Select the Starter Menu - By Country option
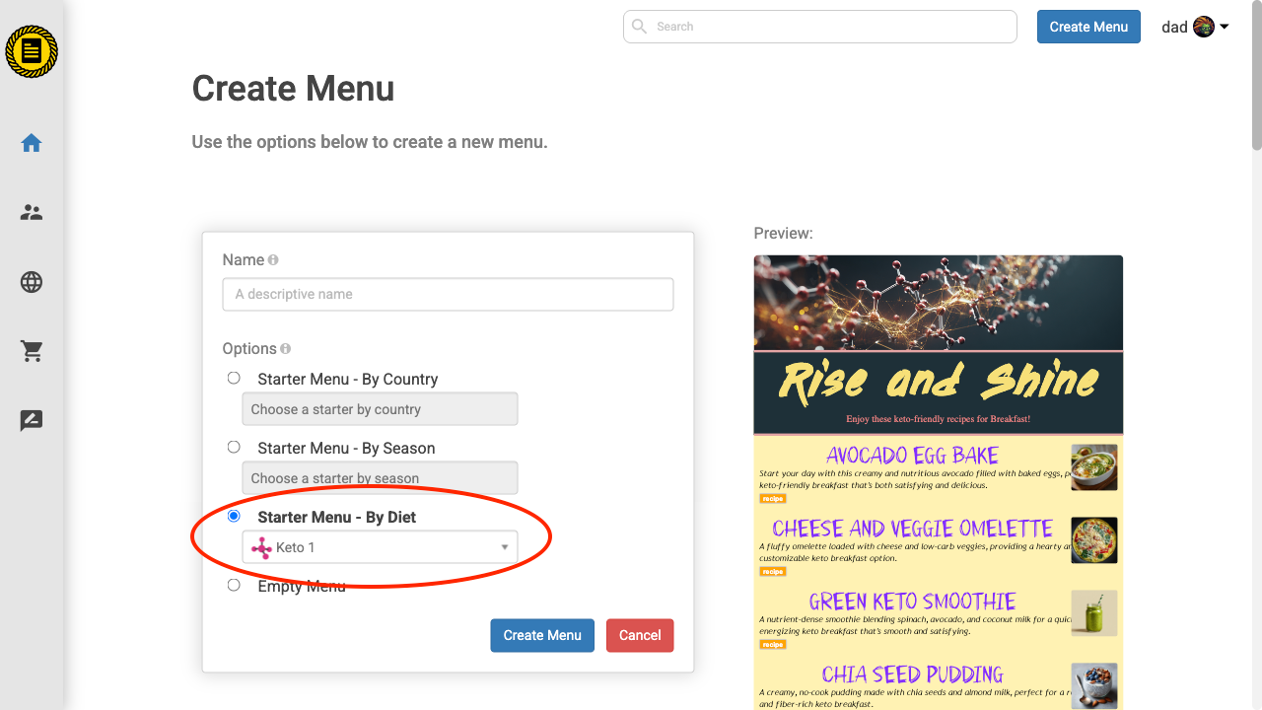 pyautogui.click(x=234, y=378)
